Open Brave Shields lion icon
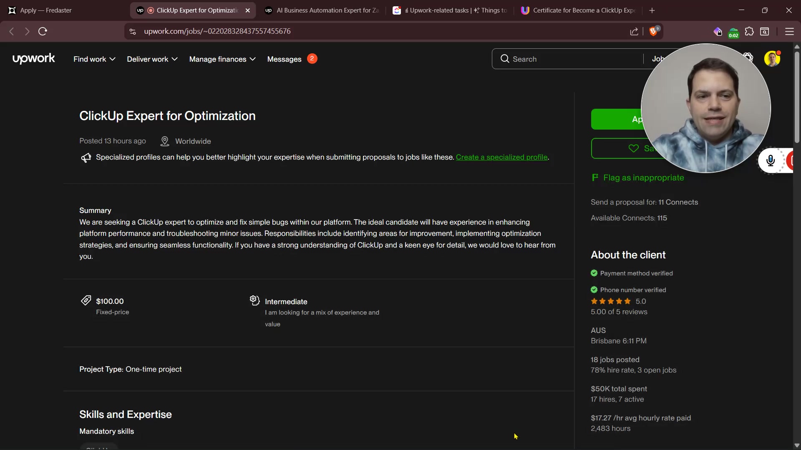This screenshot has height=450, width=801. pyautogui.click(x=654, y=31)
